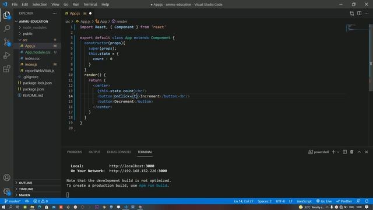The height and width of the screenshot is (210, 373).
Task: Show hidden system tray icons chevron
Action: (x=327, y=207)
